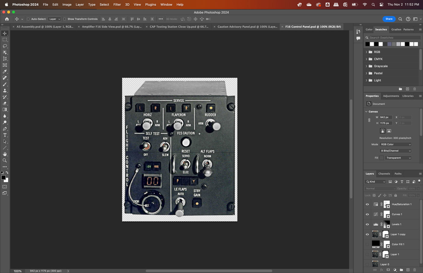Image resolution: width=423 pixels, height=273 pixels.
Task: Click the Share button
Action: [x=389, y=19]
